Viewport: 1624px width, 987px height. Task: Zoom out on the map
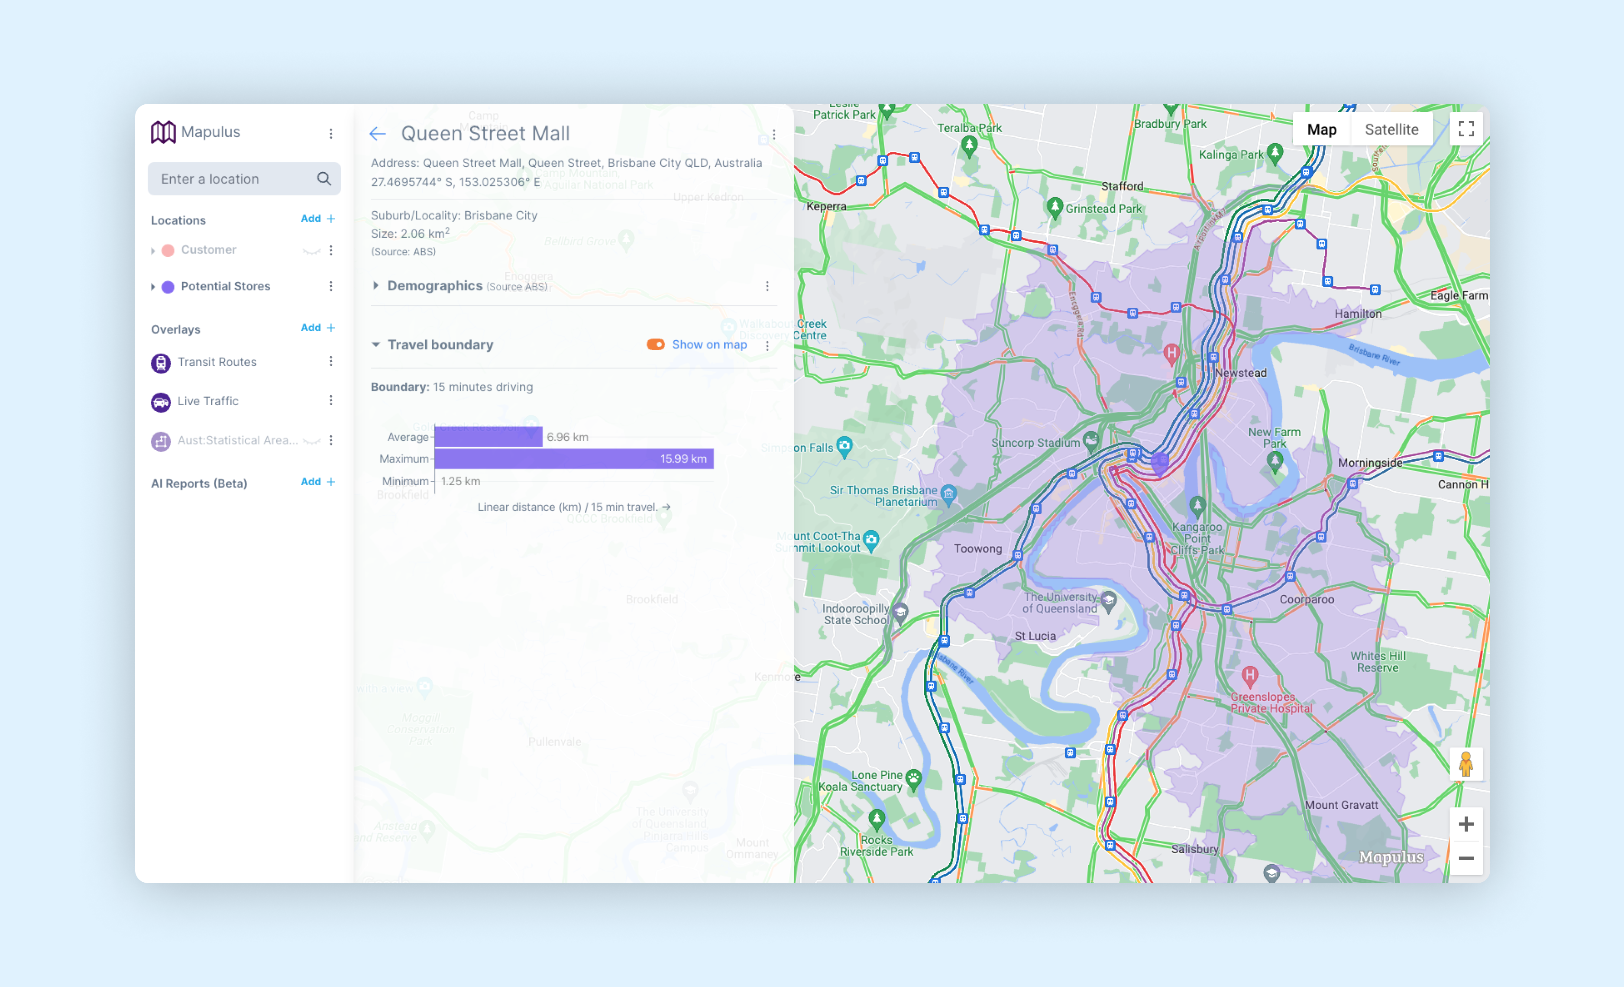[x=1466, y=858]
